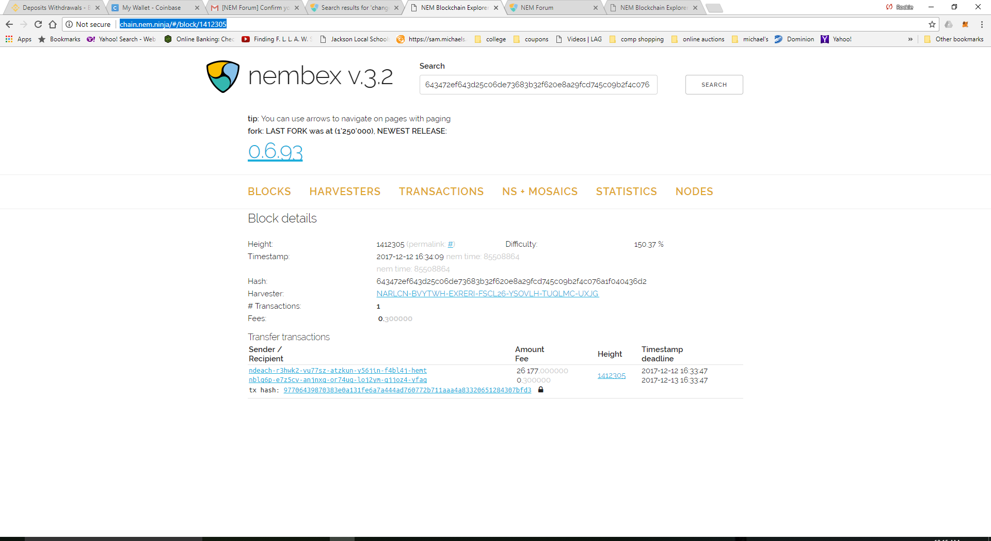991x541 pixels.
Task: Open the michael's bookmarks folder
Action: tap(750, 39)
